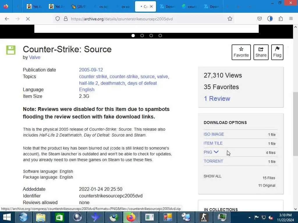Open the 'days of defeat' topic link
Viewport: 298px width, 223px height.
tap(142, 83)
